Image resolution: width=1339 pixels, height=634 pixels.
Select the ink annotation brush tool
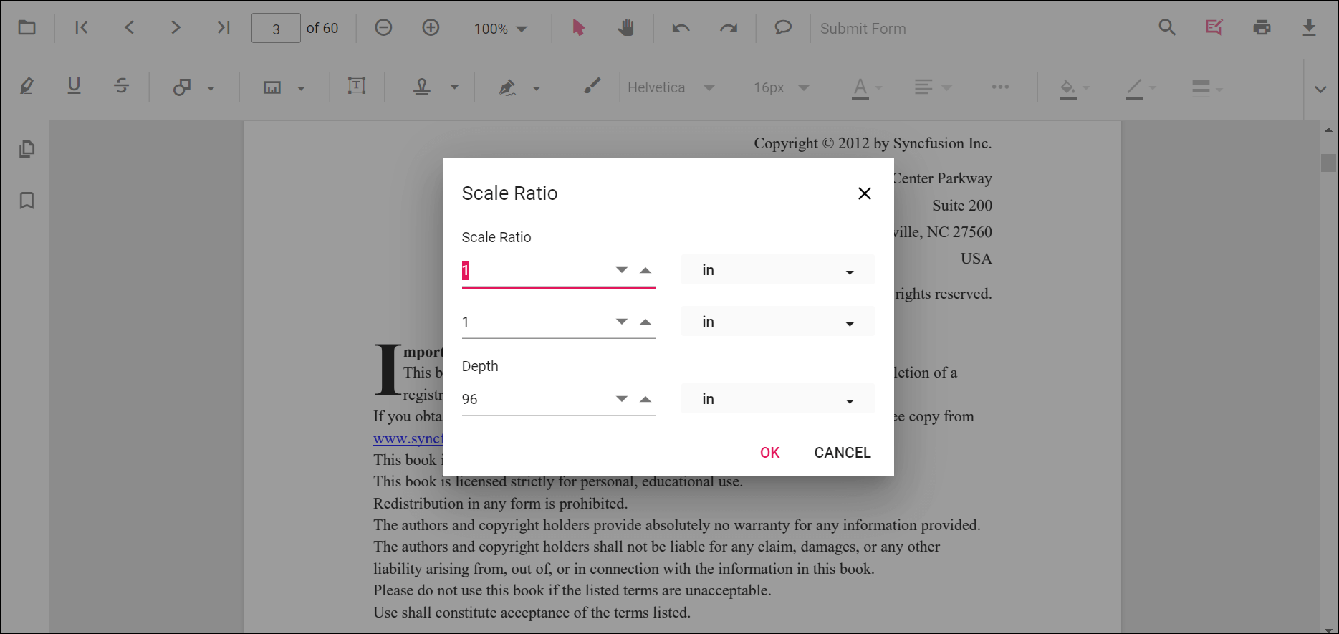pos(592,87)
